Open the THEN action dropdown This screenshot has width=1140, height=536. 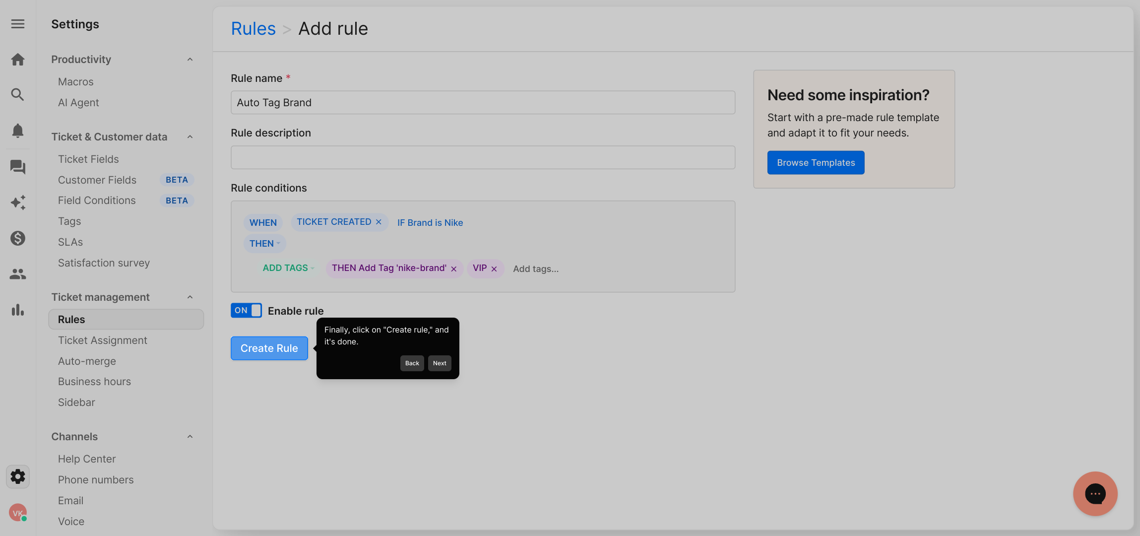265,243
